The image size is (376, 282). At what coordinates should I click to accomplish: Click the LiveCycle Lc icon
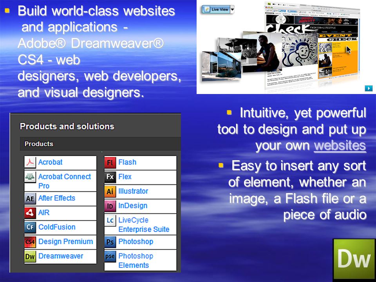coord(110,221)
